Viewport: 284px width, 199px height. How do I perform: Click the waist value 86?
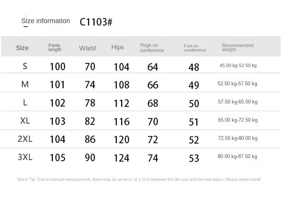tap(90, 139)
